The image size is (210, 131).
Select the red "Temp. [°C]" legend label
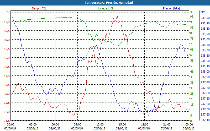(39, 8)
